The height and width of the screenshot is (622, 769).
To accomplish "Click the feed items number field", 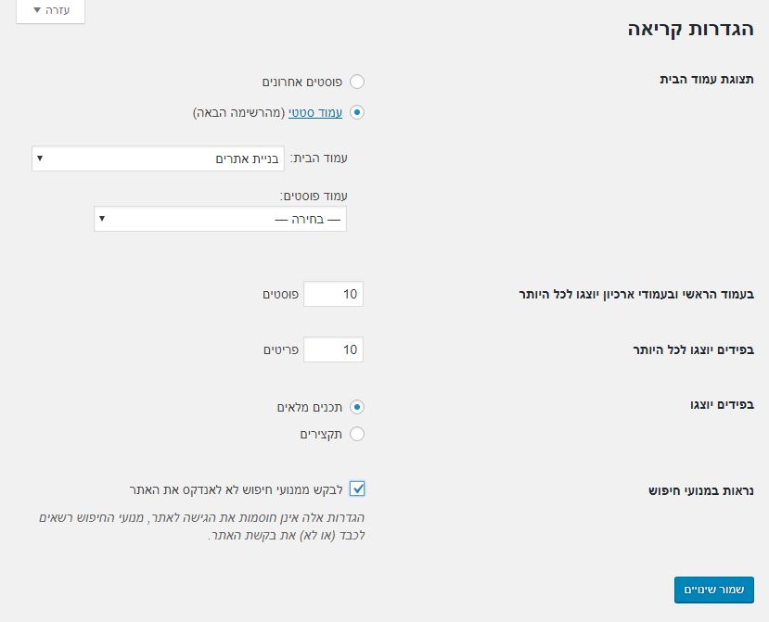I will coord(334,349).
